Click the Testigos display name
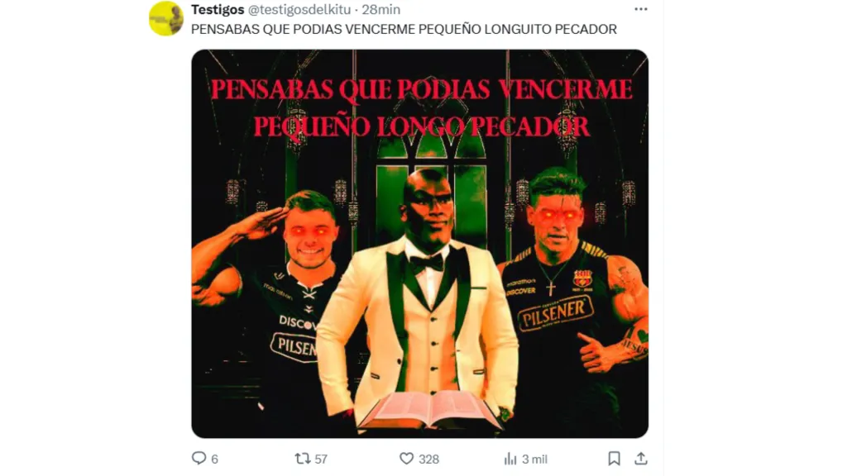 218,10
